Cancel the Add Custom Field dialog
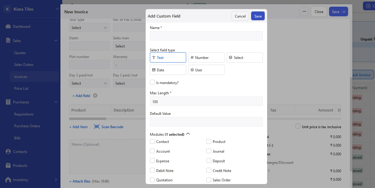375x188 pixels. (240, 16)
